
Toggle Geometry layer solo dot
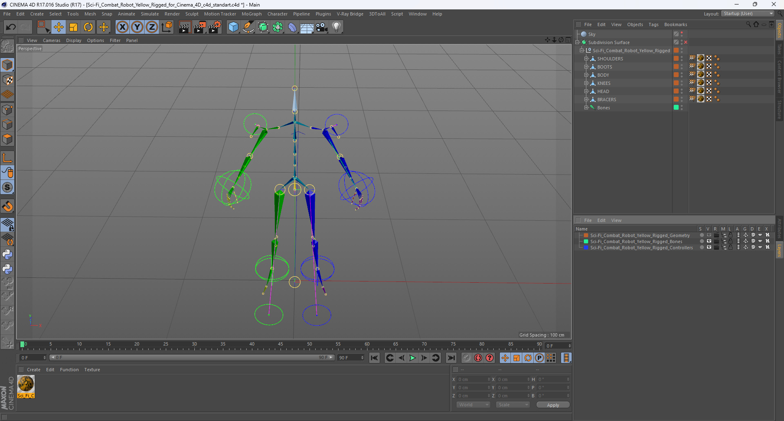coord(702,235)
